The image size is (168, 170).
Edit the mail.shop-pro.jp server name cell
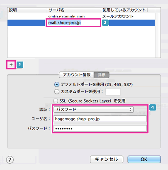(73, 23)
